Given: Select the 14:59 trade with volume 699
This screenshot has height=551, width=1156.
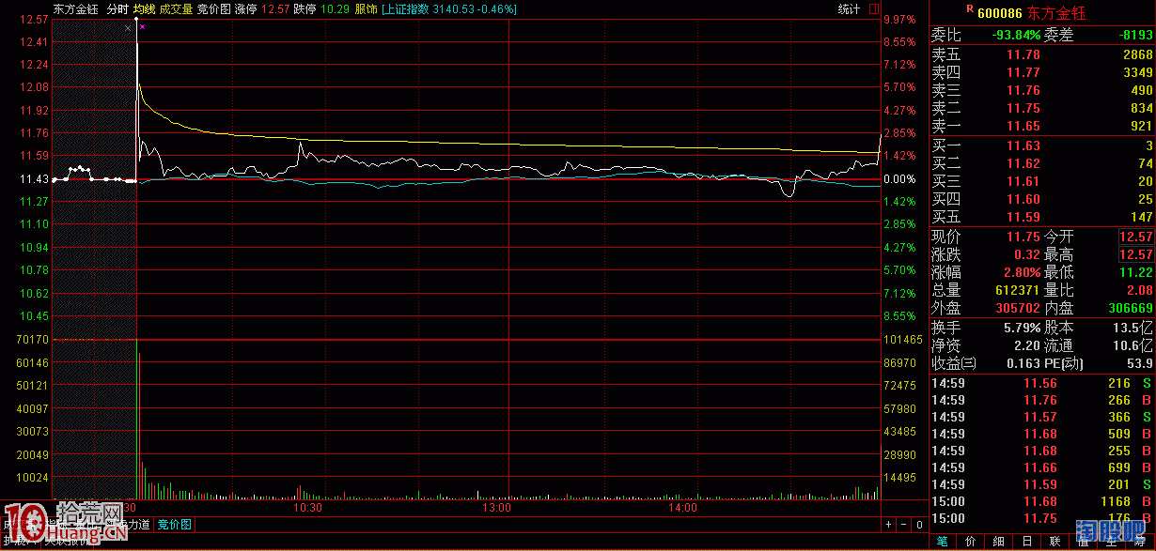Looking at the screenshot, I should (1042, 467).
